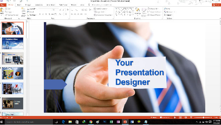Open the Font Color dropdown
Image resolution: width=221 pixels, height=125 pixels.
pyautogui.click(x=66, y=14)
